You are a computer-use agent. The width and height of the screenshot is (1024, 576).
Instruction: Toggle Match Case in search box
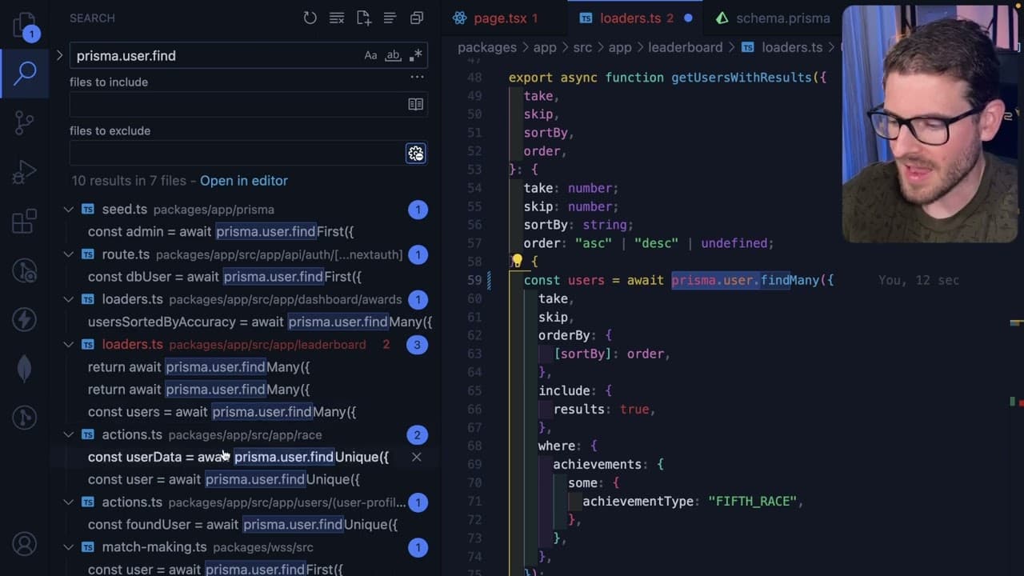tap(370, 55)
